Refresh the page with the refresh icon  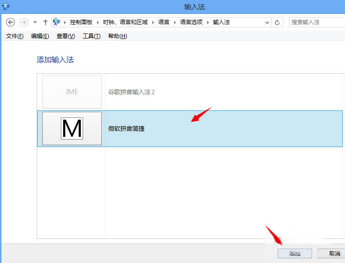pyautogui.click(x=277, y=22)
